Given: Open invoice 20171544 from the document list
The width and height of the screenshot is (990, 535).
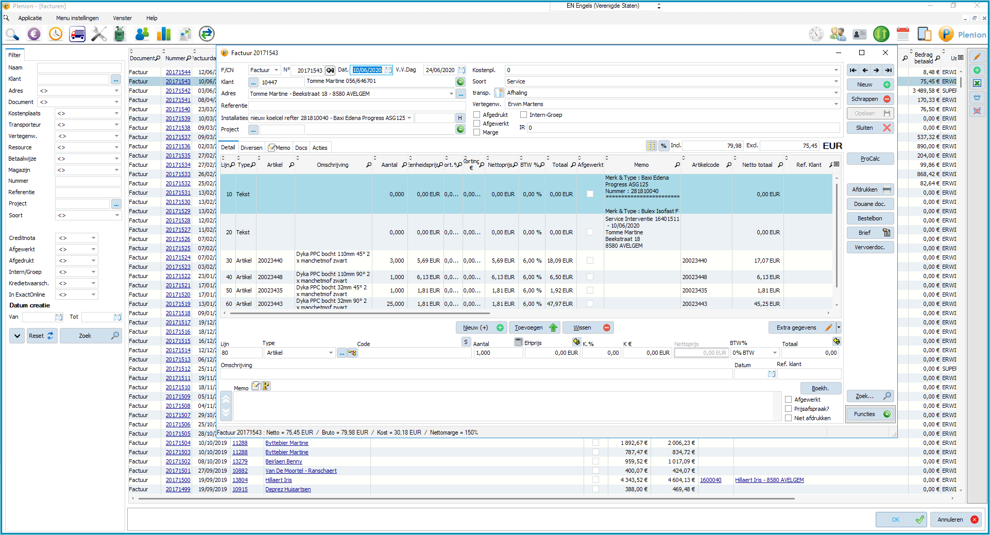Looking at the screenshot, I should click(178, 72).
